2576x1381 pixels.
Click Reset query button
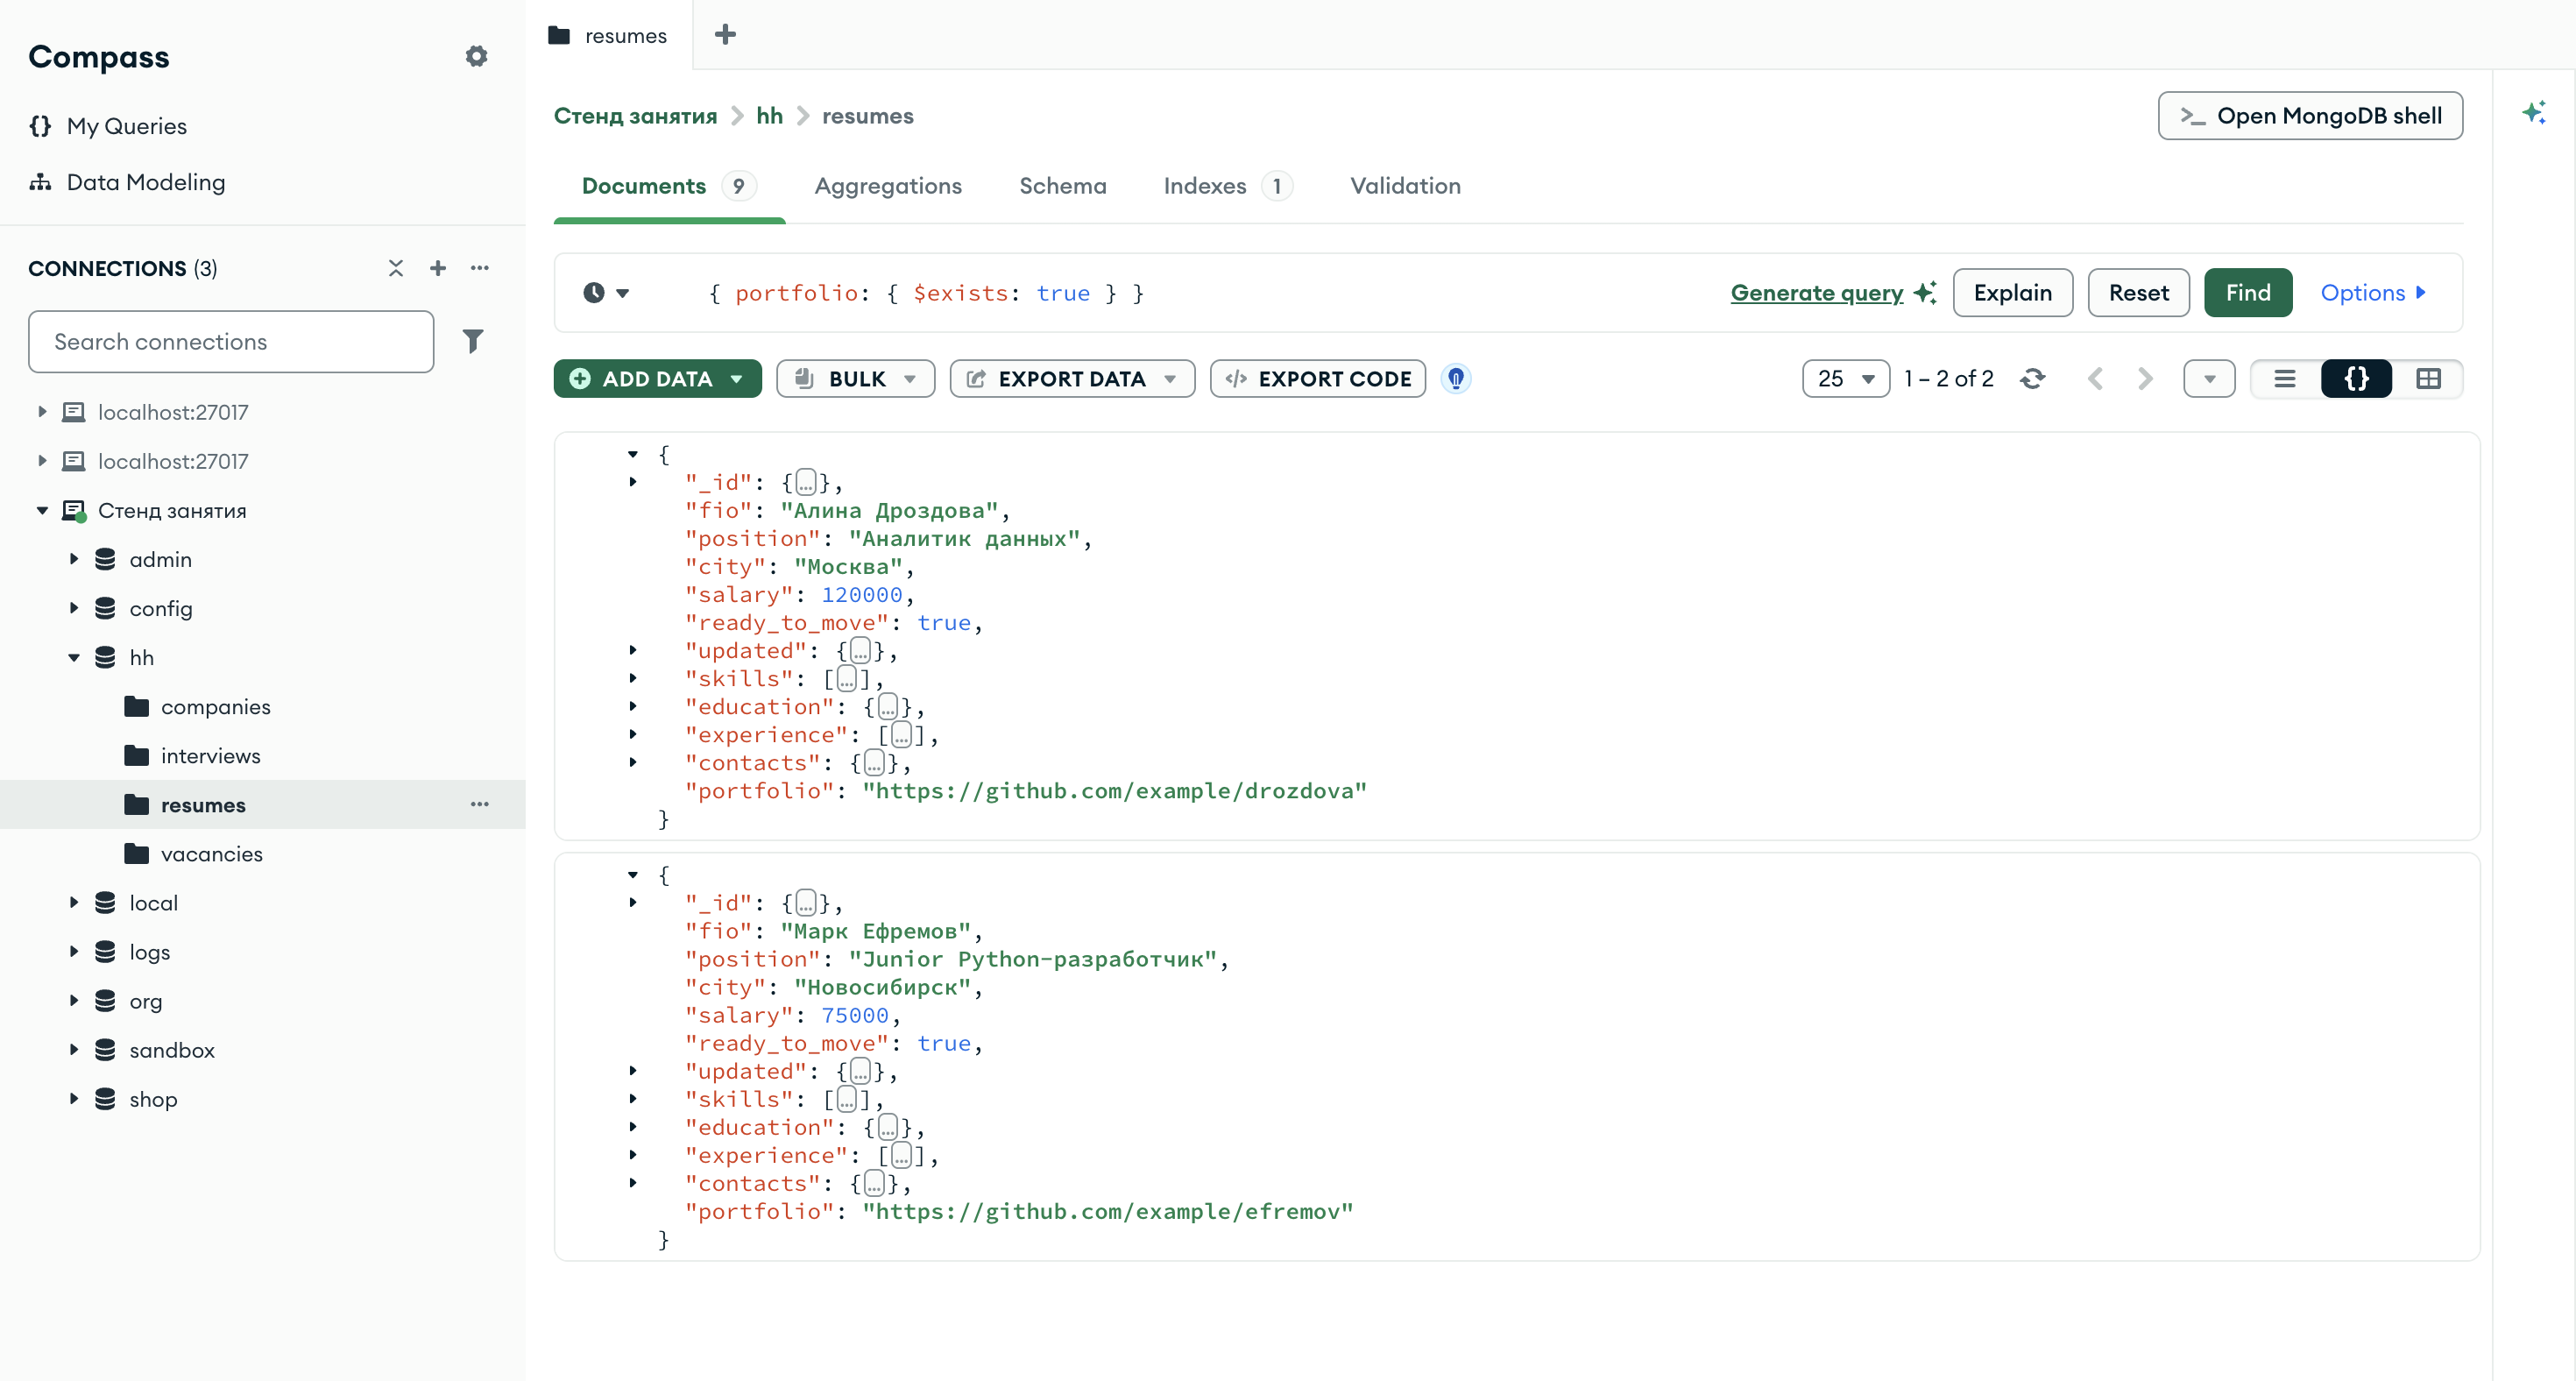coord(2139,293)
